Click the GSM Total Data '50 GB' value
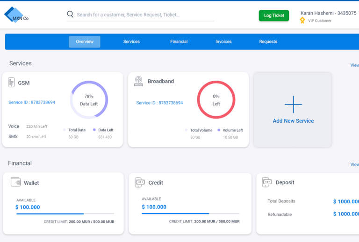Screen dimensions: 359x242 click(73, 137)
